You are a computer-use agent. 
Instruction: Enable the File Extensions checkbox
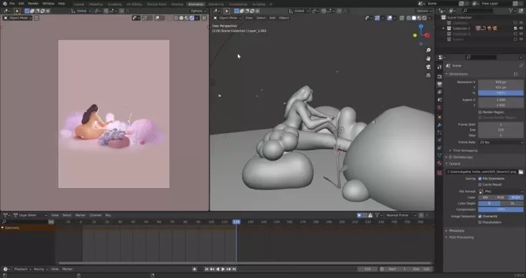[479, 178]
